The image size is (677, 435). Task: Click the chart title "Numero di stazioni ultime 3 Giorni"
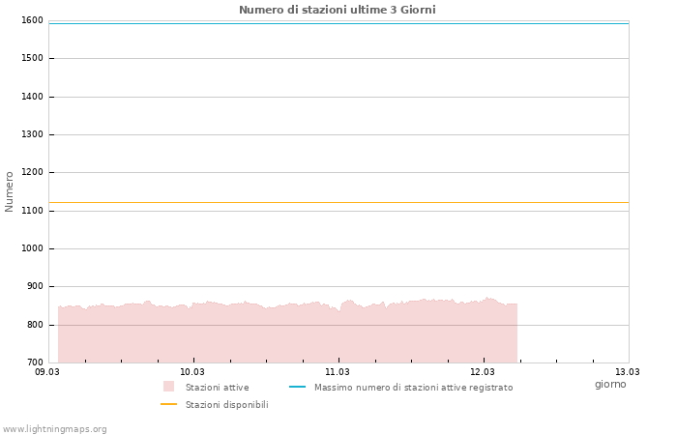coord(337,10)
